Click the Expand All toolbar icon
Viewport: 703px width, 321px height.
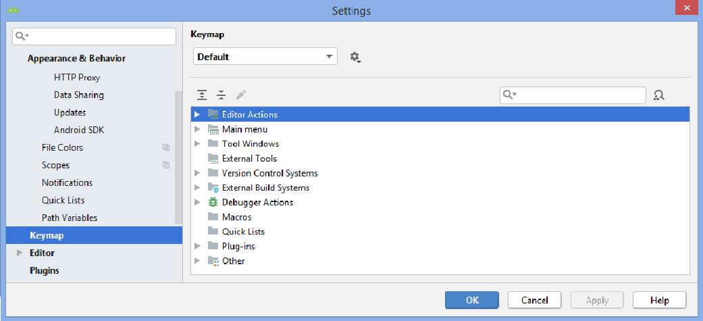pyautogui.click(x=201, y=95)
